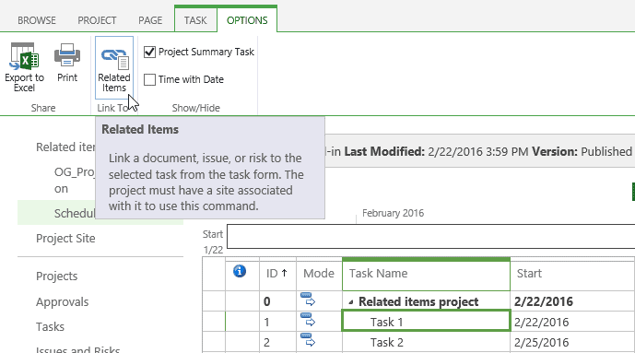The width and height of the screenshot is (635, 353).
Task: Open Issues and Risks in sidebar
Action: [77, 349]
